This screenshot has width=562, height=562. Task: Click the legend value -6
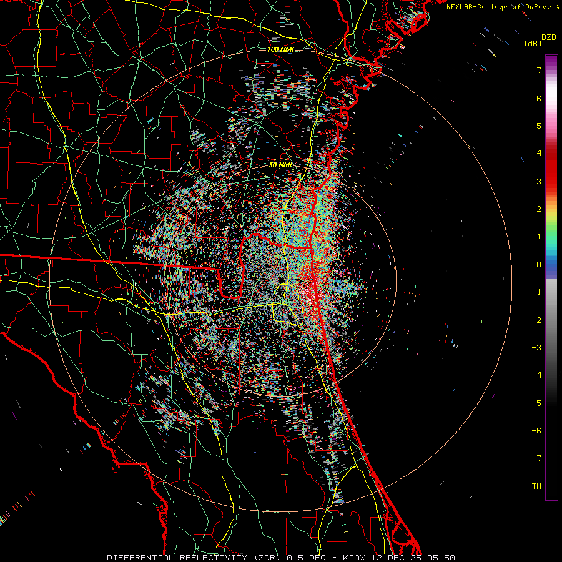536,431
